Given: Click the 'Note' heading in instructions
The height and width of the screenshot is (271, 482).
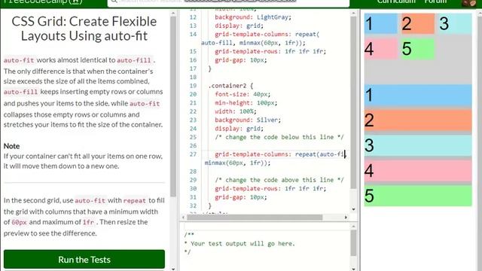Looking at the screenshot, I should tap(12, 146).
